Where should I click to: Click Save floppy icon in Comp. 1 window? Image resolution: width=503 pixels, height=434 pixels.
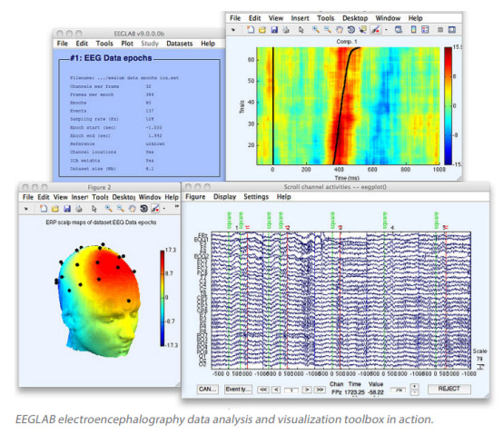point(274,30)
